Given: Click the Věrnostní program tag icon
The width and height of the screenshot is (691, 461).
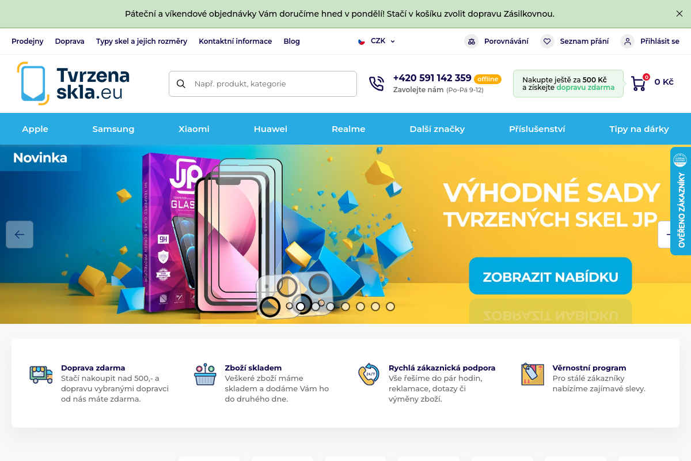Looking at the screenshot, I should (533, 375).
